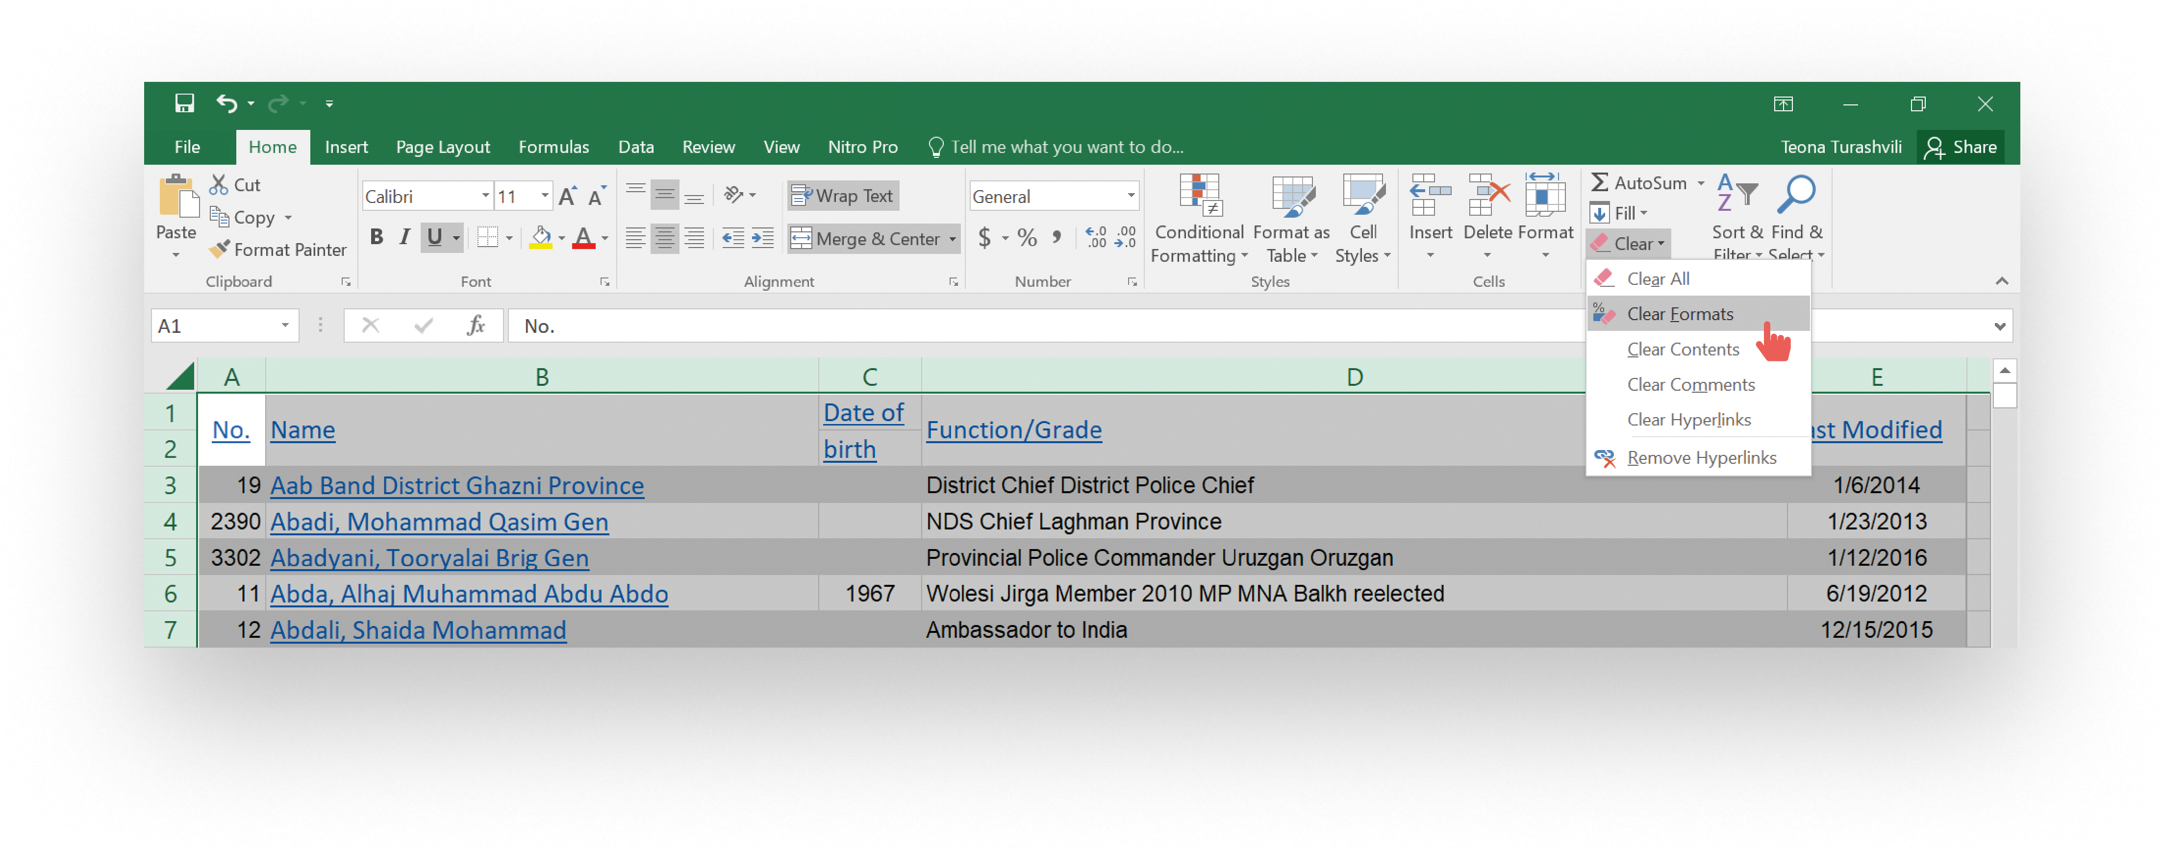2163x853 pixels.
Task: Click the Find & Select magnifier
Action: [x=1796, y=195]
